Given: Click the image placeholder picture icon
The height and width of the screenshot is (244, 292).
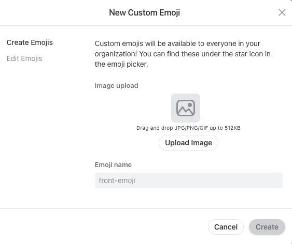Looking at the screenshot, I should coord(186,108).
